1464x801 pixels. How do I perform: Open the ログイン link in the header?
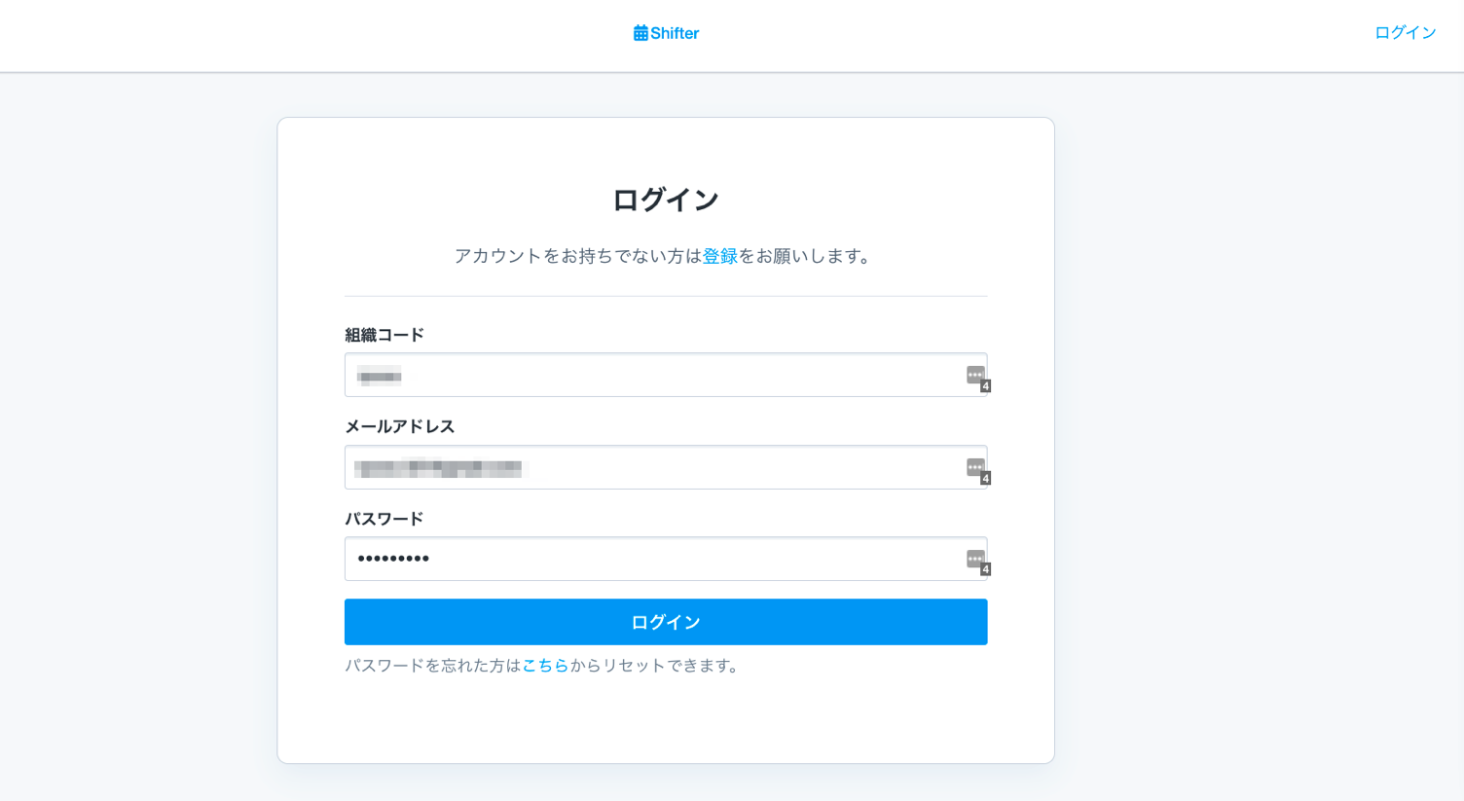[x=1405, y=32]
